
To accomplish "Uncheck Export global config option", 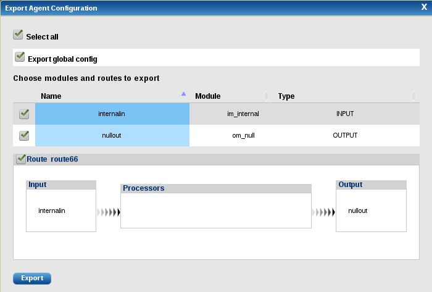I will click(x=20, y=57).
